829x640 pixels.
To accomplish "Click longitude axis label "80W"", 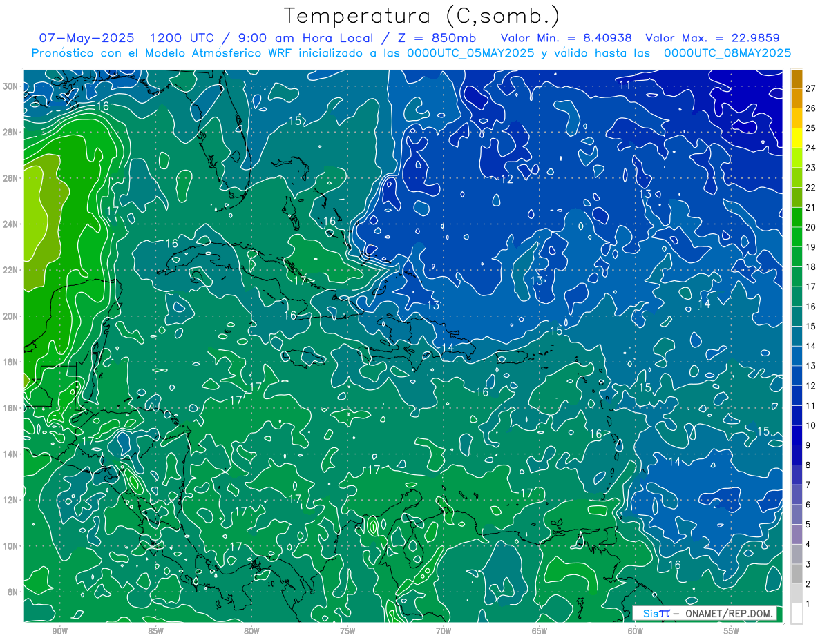I will point(251,630).
